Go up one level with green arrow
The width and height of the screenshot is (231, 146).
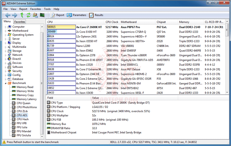(x=22, y=15)
